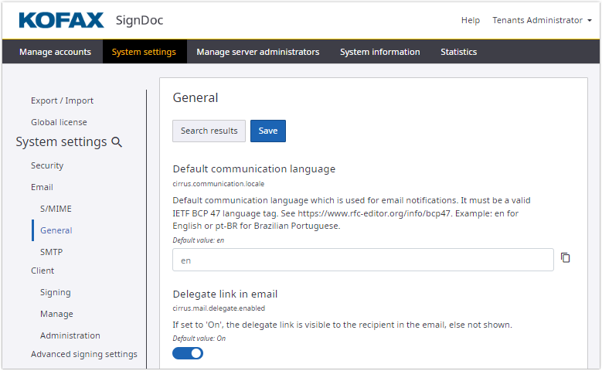
Task: Go to the Statistics tab
Action: point(458,52)
